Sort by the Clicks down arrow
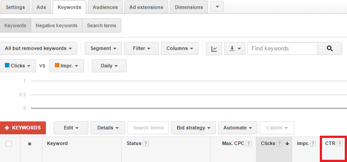Screen dimensions: 347x162 point(287,144)
